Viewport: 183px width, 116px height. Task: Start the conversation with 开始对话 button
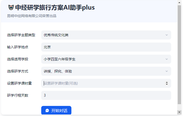point(56,110)
